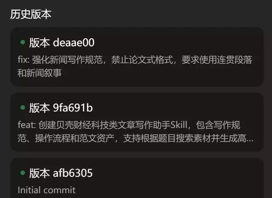Select the 历史版本 section heading

[31, 14]
